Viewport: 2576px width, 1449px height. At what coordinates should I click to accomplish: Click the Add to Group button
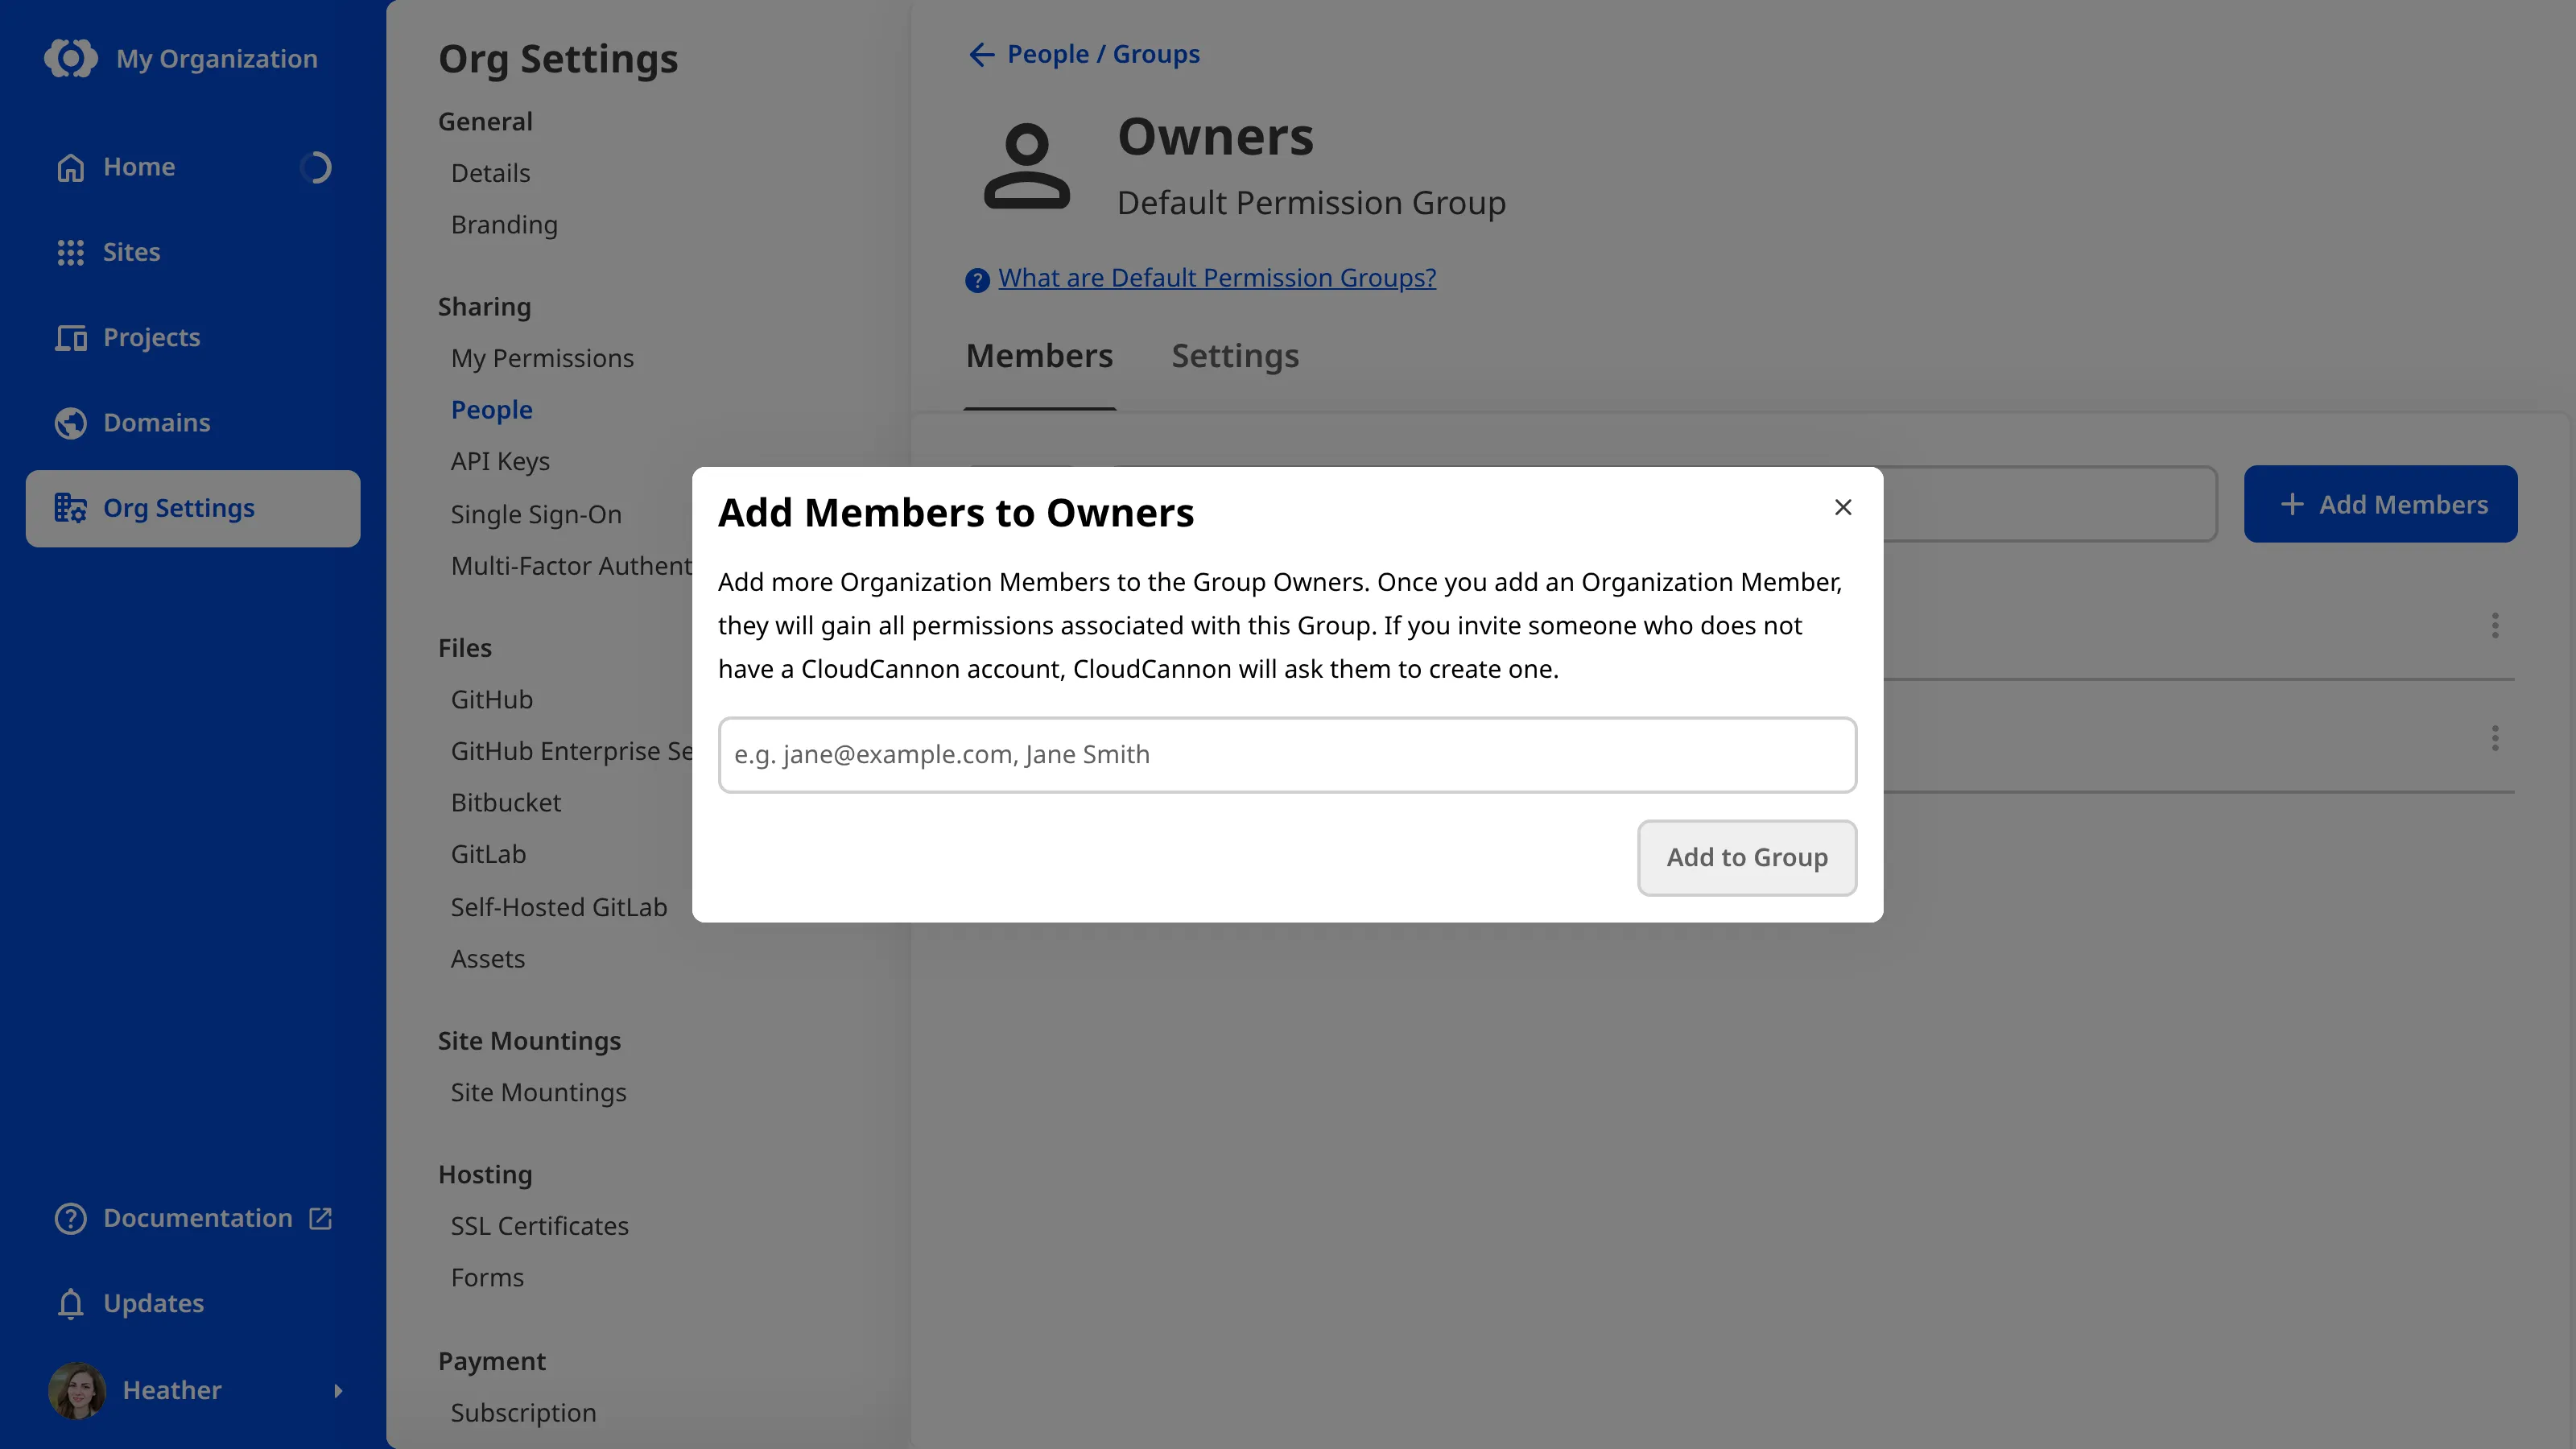click(1747, 858)
